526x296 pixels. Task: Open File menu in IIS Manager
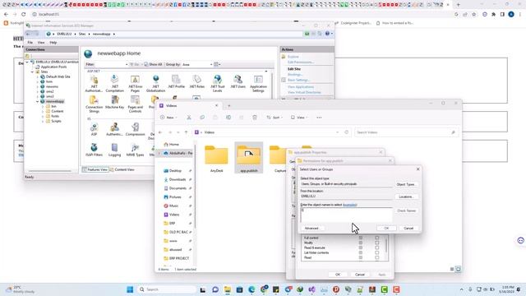coord(30,43)
